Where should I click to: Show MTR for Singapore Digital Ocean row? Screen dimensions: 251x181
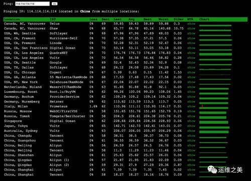pyautogui.click(x=191, y=121)
